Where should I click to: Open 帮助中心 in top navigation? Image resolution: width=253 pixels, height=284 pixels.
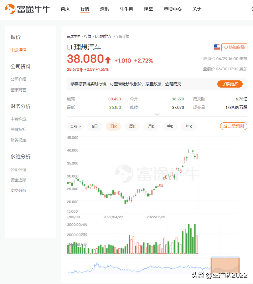click(x=173, y=9)
